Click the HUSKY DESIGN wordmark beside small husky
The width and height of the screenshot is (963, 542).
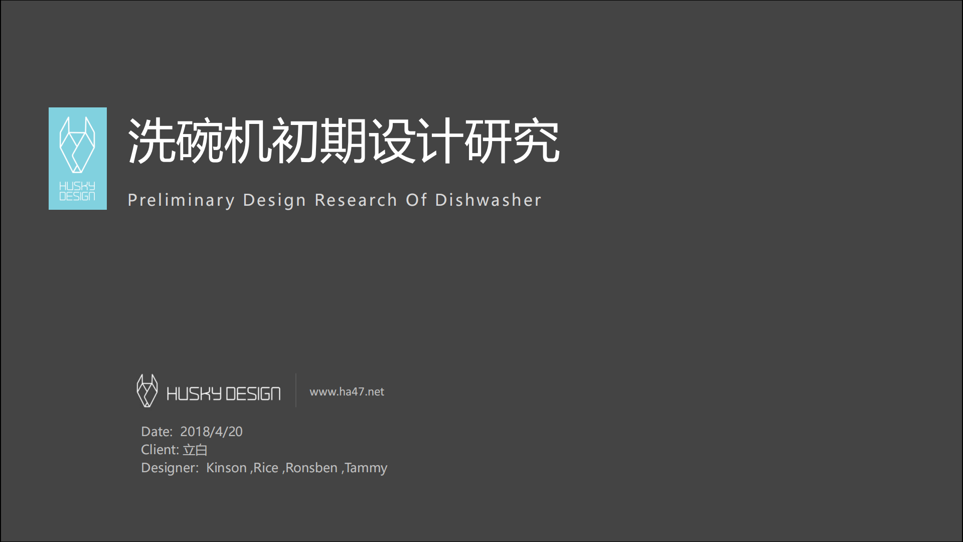[224, 394]
